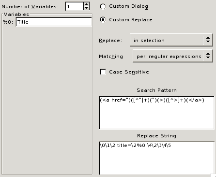Click the %0 variable Title field
216x177 pixels.
click(x=54, y=22)
